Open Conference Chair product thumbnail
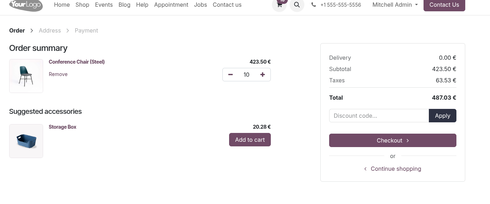Viewport: 490px width, 204px height. 26,76
